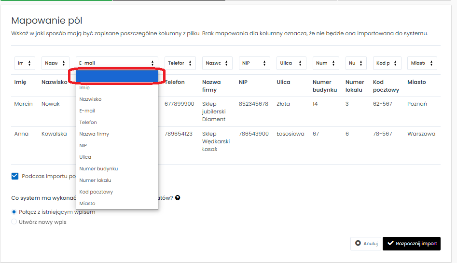457x263 pixels.
Task: Click the help question mark icon
Action: pyautogui.click(x=178, y=198)
